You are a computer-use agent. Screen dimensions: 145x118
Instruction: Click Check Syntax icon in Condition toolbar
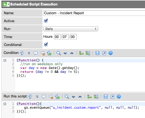[x=49, y=53]
